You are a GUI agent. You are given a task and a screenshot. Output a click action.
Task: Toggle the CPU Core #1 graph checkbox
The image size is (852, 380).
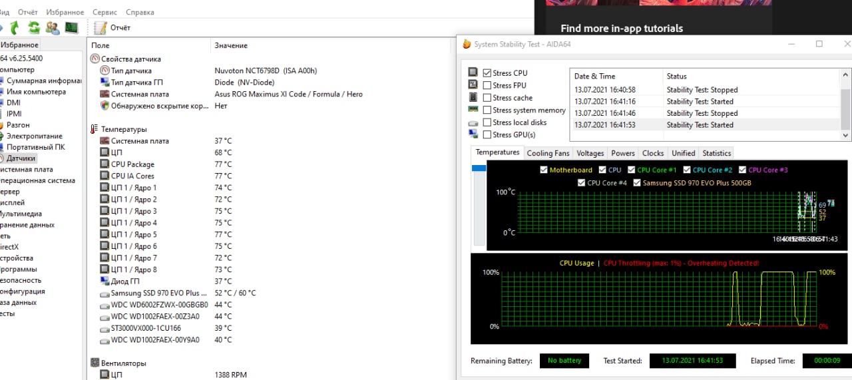(x=632, y=170)
